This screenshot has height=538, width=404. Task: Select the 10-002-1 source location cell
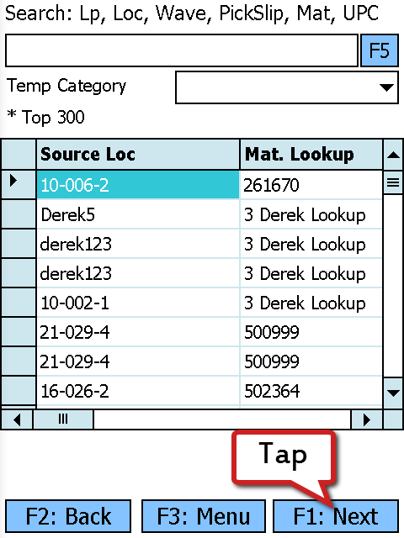click(x=138, y=303)
